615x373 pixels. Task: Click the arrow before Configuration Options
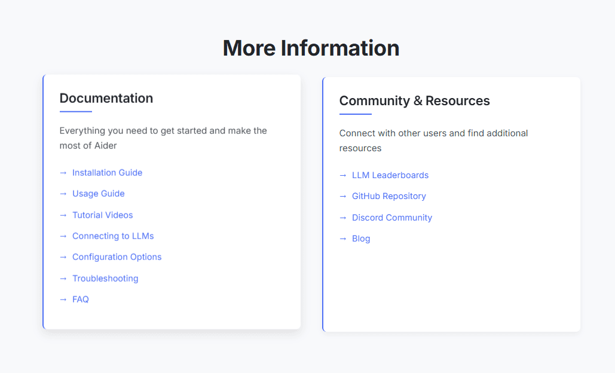pyautogui.click(x=63, y=257)
